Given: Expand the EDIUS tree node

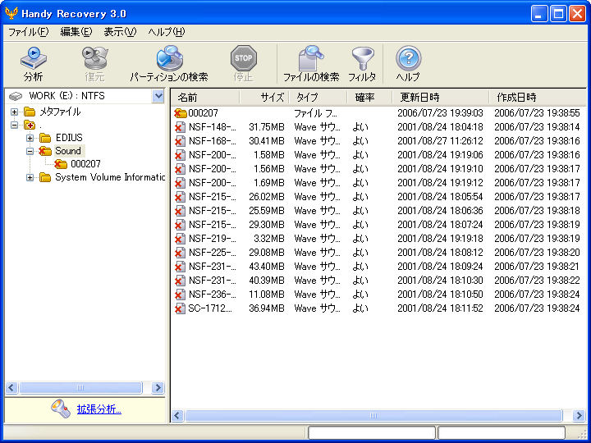Looking at the screenshot, I should [x=30, y=138].
